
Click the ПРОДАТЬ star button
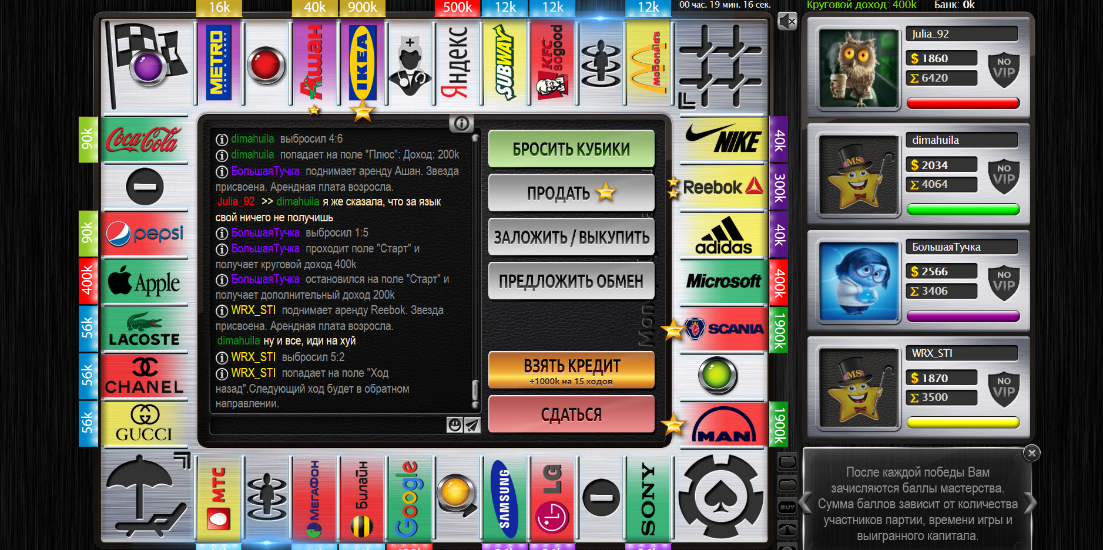571,193
